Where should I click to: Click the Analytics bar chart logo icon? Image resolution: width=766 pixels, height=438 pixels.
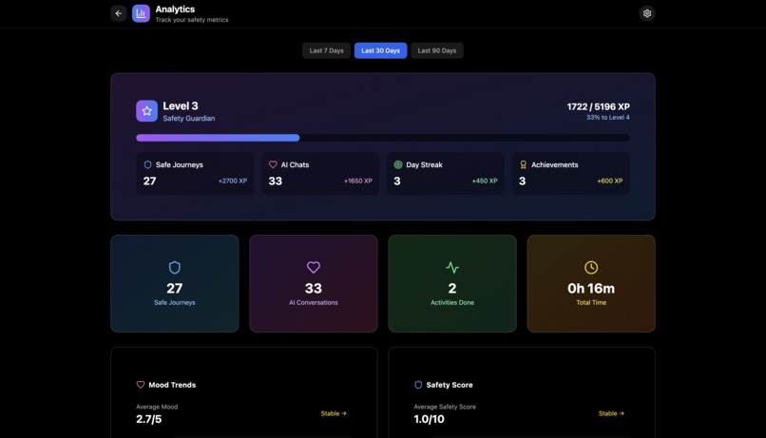click(x=141, y=13)
